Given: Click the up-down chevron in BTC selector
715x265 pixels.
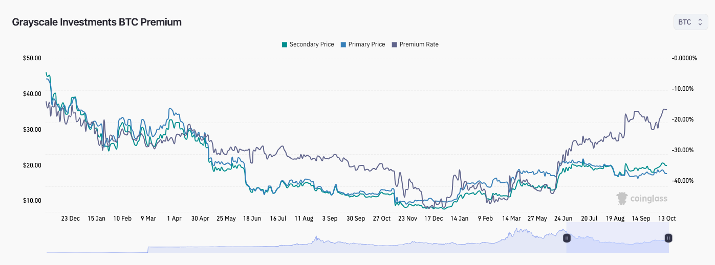Looking at the screenshot, I should pyautogui.click(x=700, y=22).
